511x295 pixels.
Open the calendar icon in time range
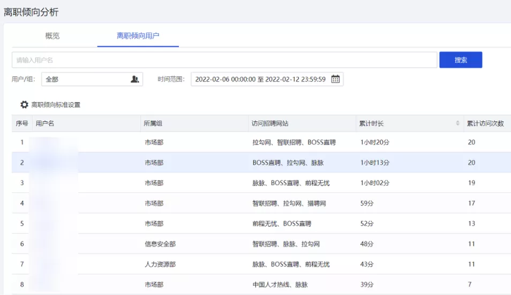coord(335,79)
